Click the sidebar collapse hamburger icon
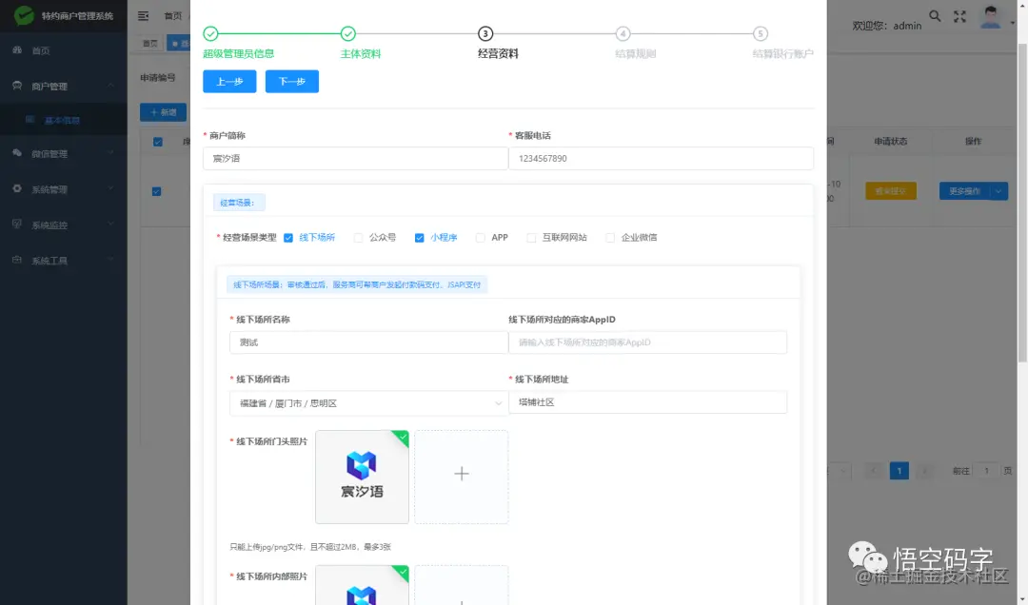Viewport: 1028px width, 605px height. [x=143, y=16]
